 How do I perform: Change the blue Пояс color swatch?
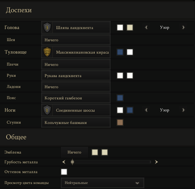[120, 98]
